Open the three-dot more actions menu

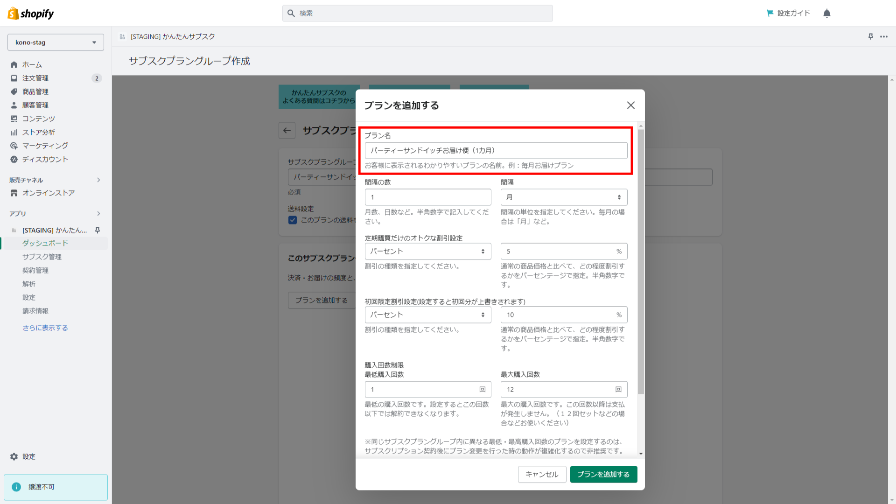point(884,36)
